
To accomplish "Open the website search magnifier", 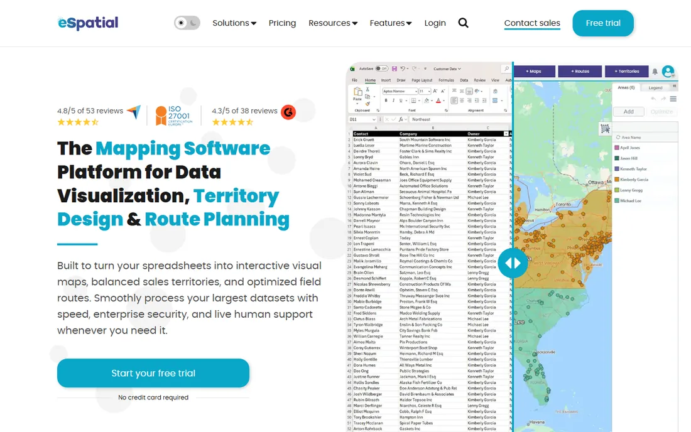I will point(463,23).
